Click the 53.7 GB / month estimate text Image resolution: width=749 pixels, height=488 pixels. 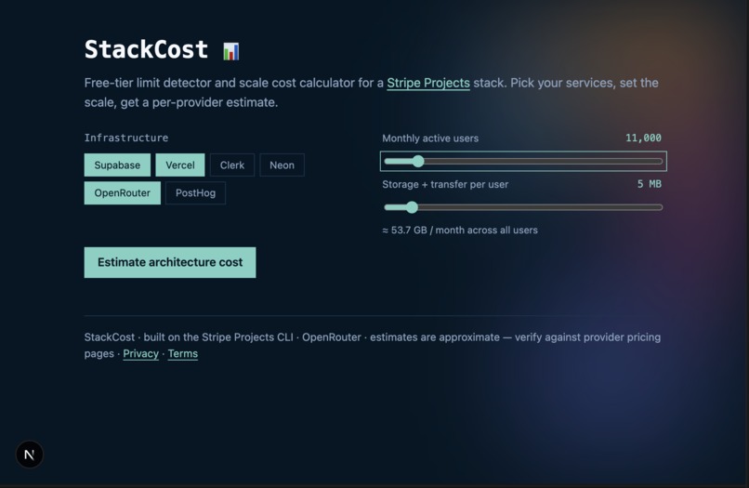(460, 230)
